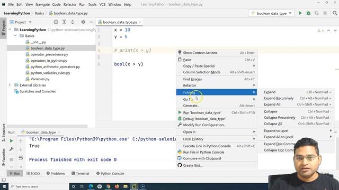Rerun program in Run panel

(11, 141)
